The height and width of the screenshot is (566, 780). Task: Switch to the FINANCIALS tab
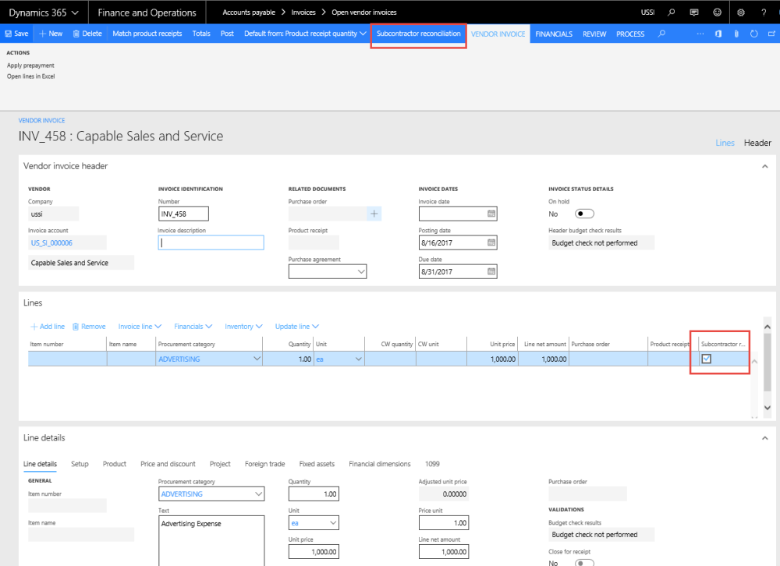tap(554, 34)
